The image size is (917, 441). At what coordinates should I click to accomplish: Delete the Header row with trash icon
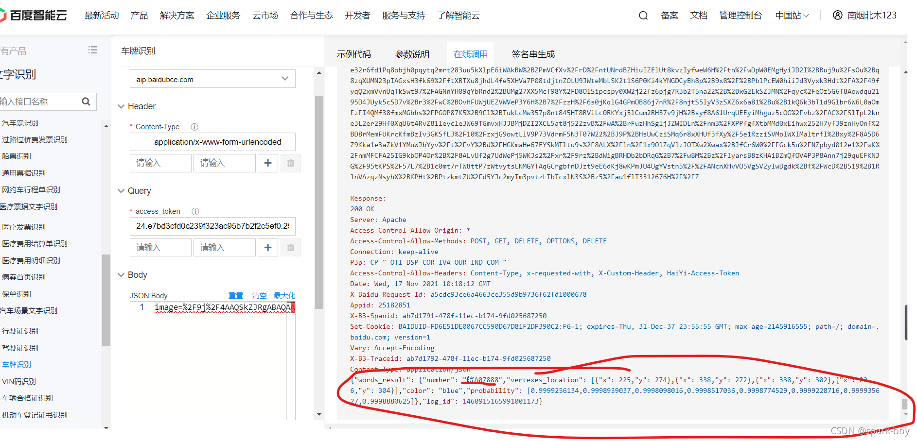point(291,163)
